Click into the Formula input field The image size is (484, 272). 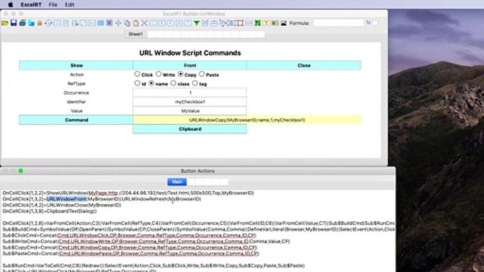point(338,23)
